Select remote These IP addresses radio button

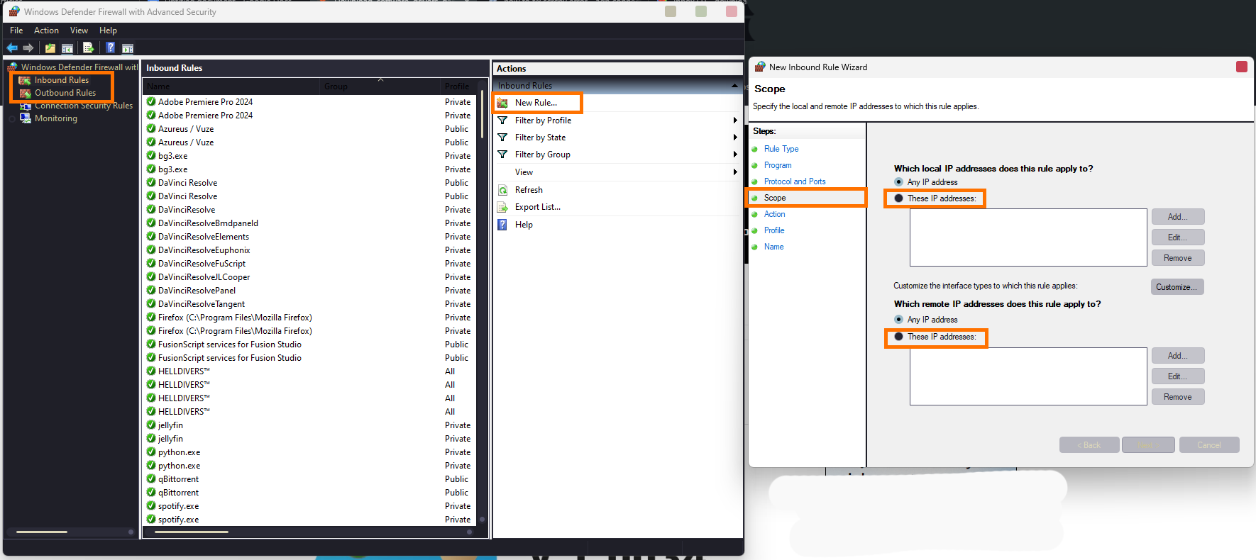899,337
